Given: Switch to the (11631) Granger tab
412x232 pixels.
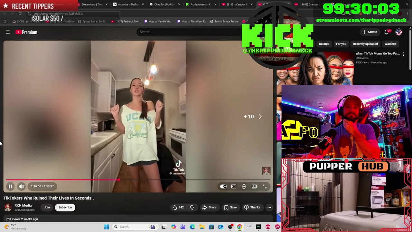Looking at the screenshot, I should (x=308, y=5).
